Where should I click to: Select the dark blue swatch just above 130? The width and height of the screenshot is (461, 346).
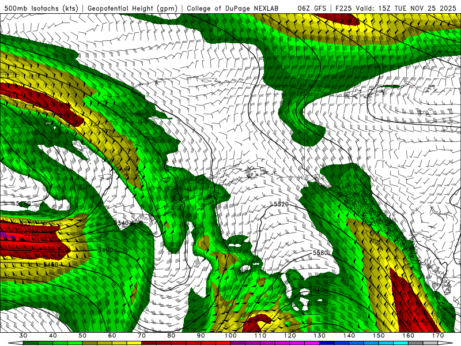[x=327, y=343]
